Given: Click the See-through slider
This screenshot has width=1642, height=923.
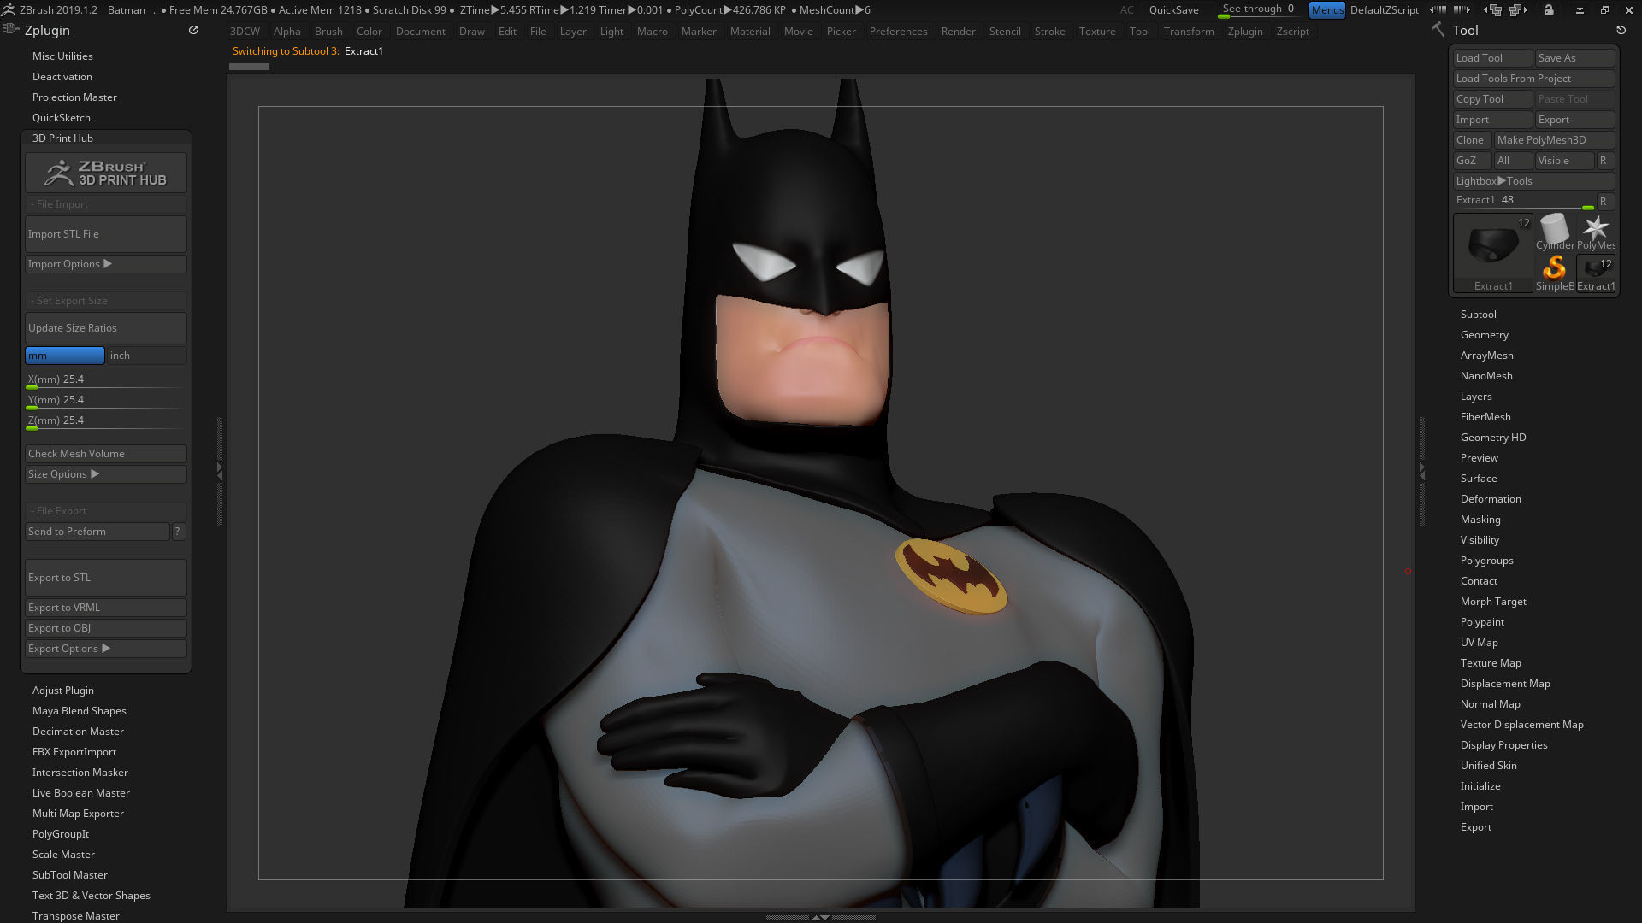Looking at the screenshot, I should 1258,9.
